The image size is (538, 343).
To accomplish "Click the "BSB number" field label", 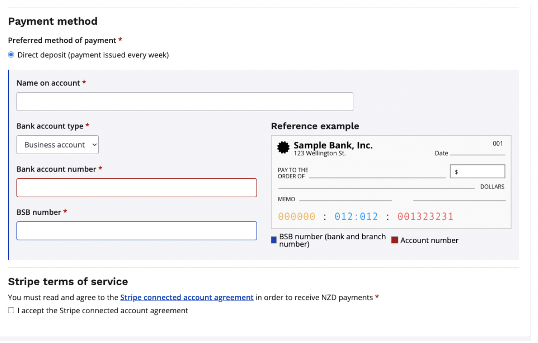I will 39,212.
